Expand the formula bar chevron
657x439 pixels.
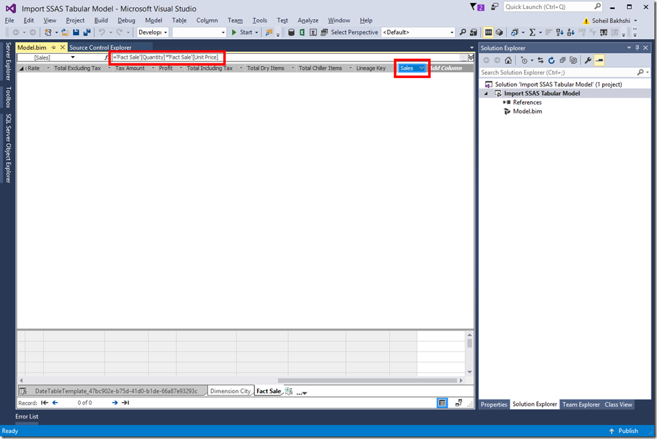pyautogui.click(x=470, y=58)
